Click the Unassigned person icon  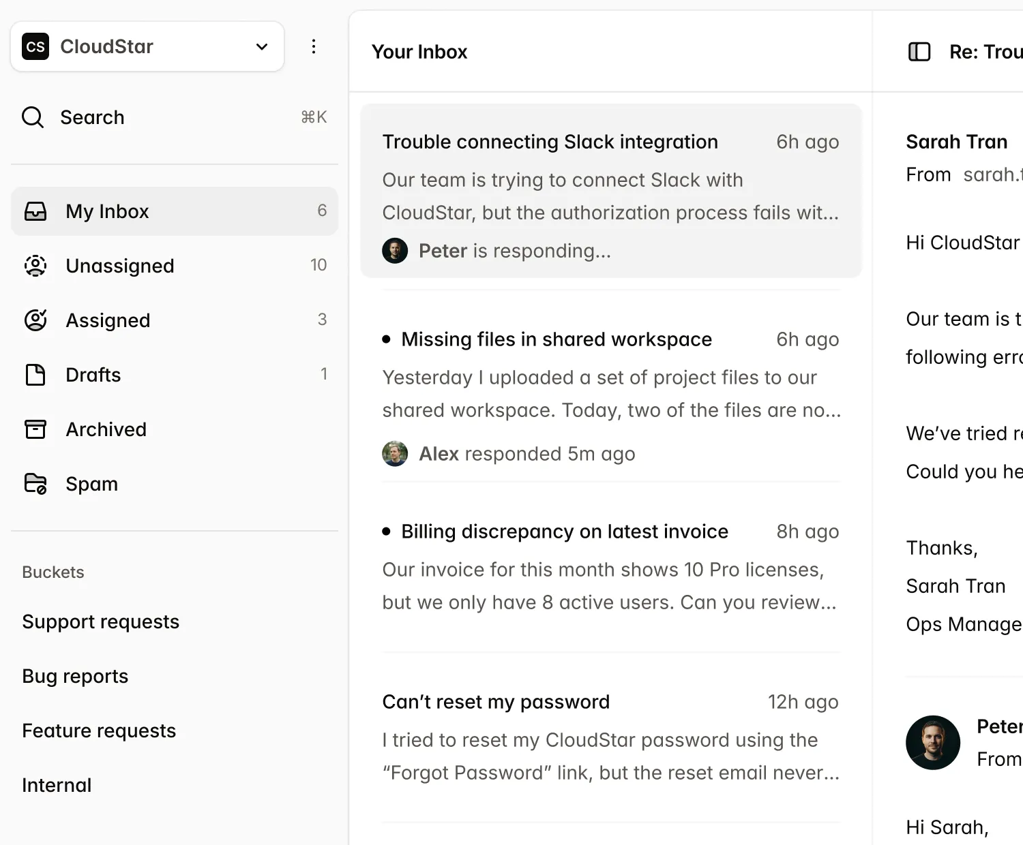[35, 266]
